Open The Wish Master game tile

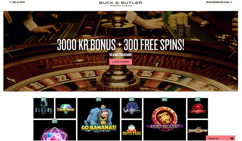pyautogui.click(x=132, y=108)
